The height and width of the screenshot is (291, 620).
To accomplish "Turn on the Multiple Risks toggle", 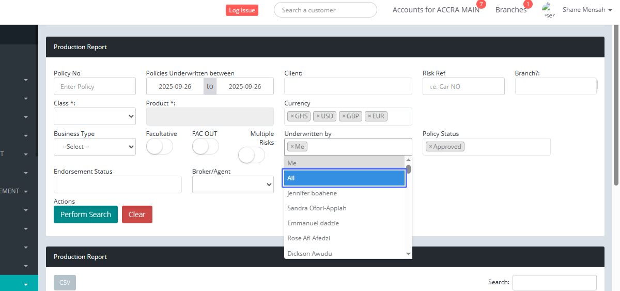I will pyautogui.click(x=251, y=155).
